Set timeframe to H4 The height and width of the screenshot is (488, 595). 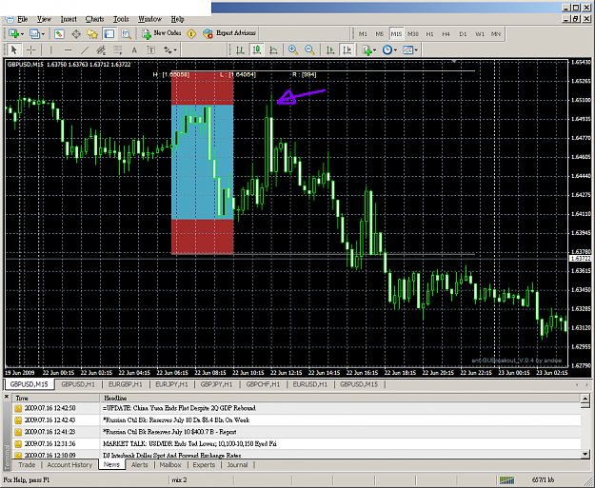pyautogui.click(x=446, y=33)
